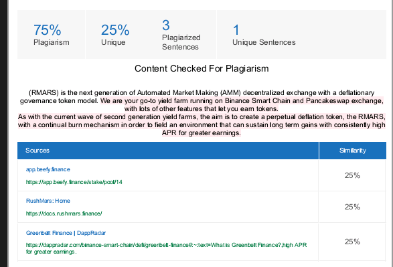Image resolution: width=393 pixels, height=267 pixels.
Task: Click the 25% similarity for Greenbelt Finance row
Action: pyautogui.click(x=352, y=242)
